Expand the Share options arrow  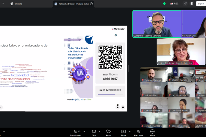click(x=130, y=130)
